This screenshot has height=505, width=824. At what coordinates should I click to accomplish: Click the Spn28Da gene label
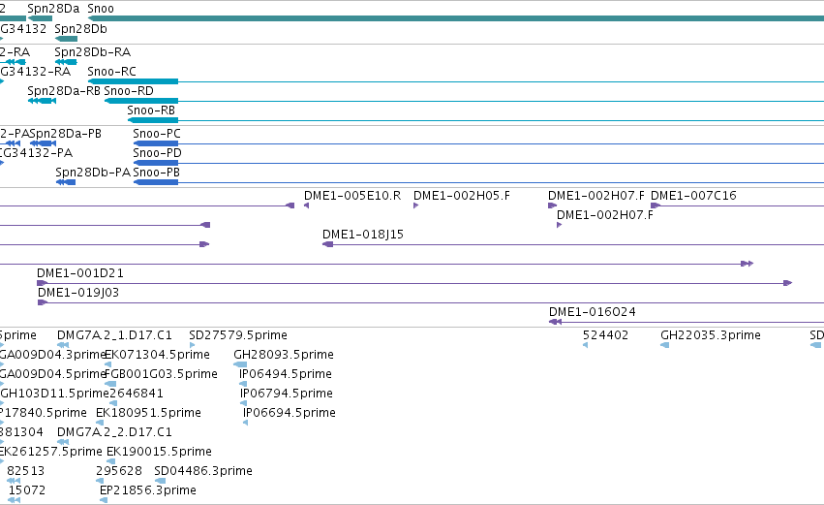click(53, 9)
